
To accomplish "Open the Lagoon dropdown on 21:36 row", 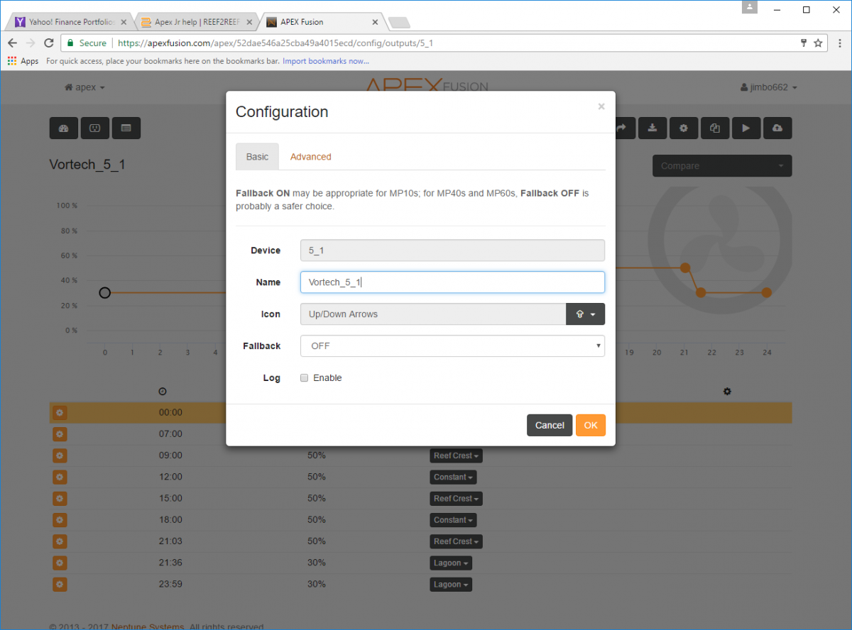I will [451, 563].
